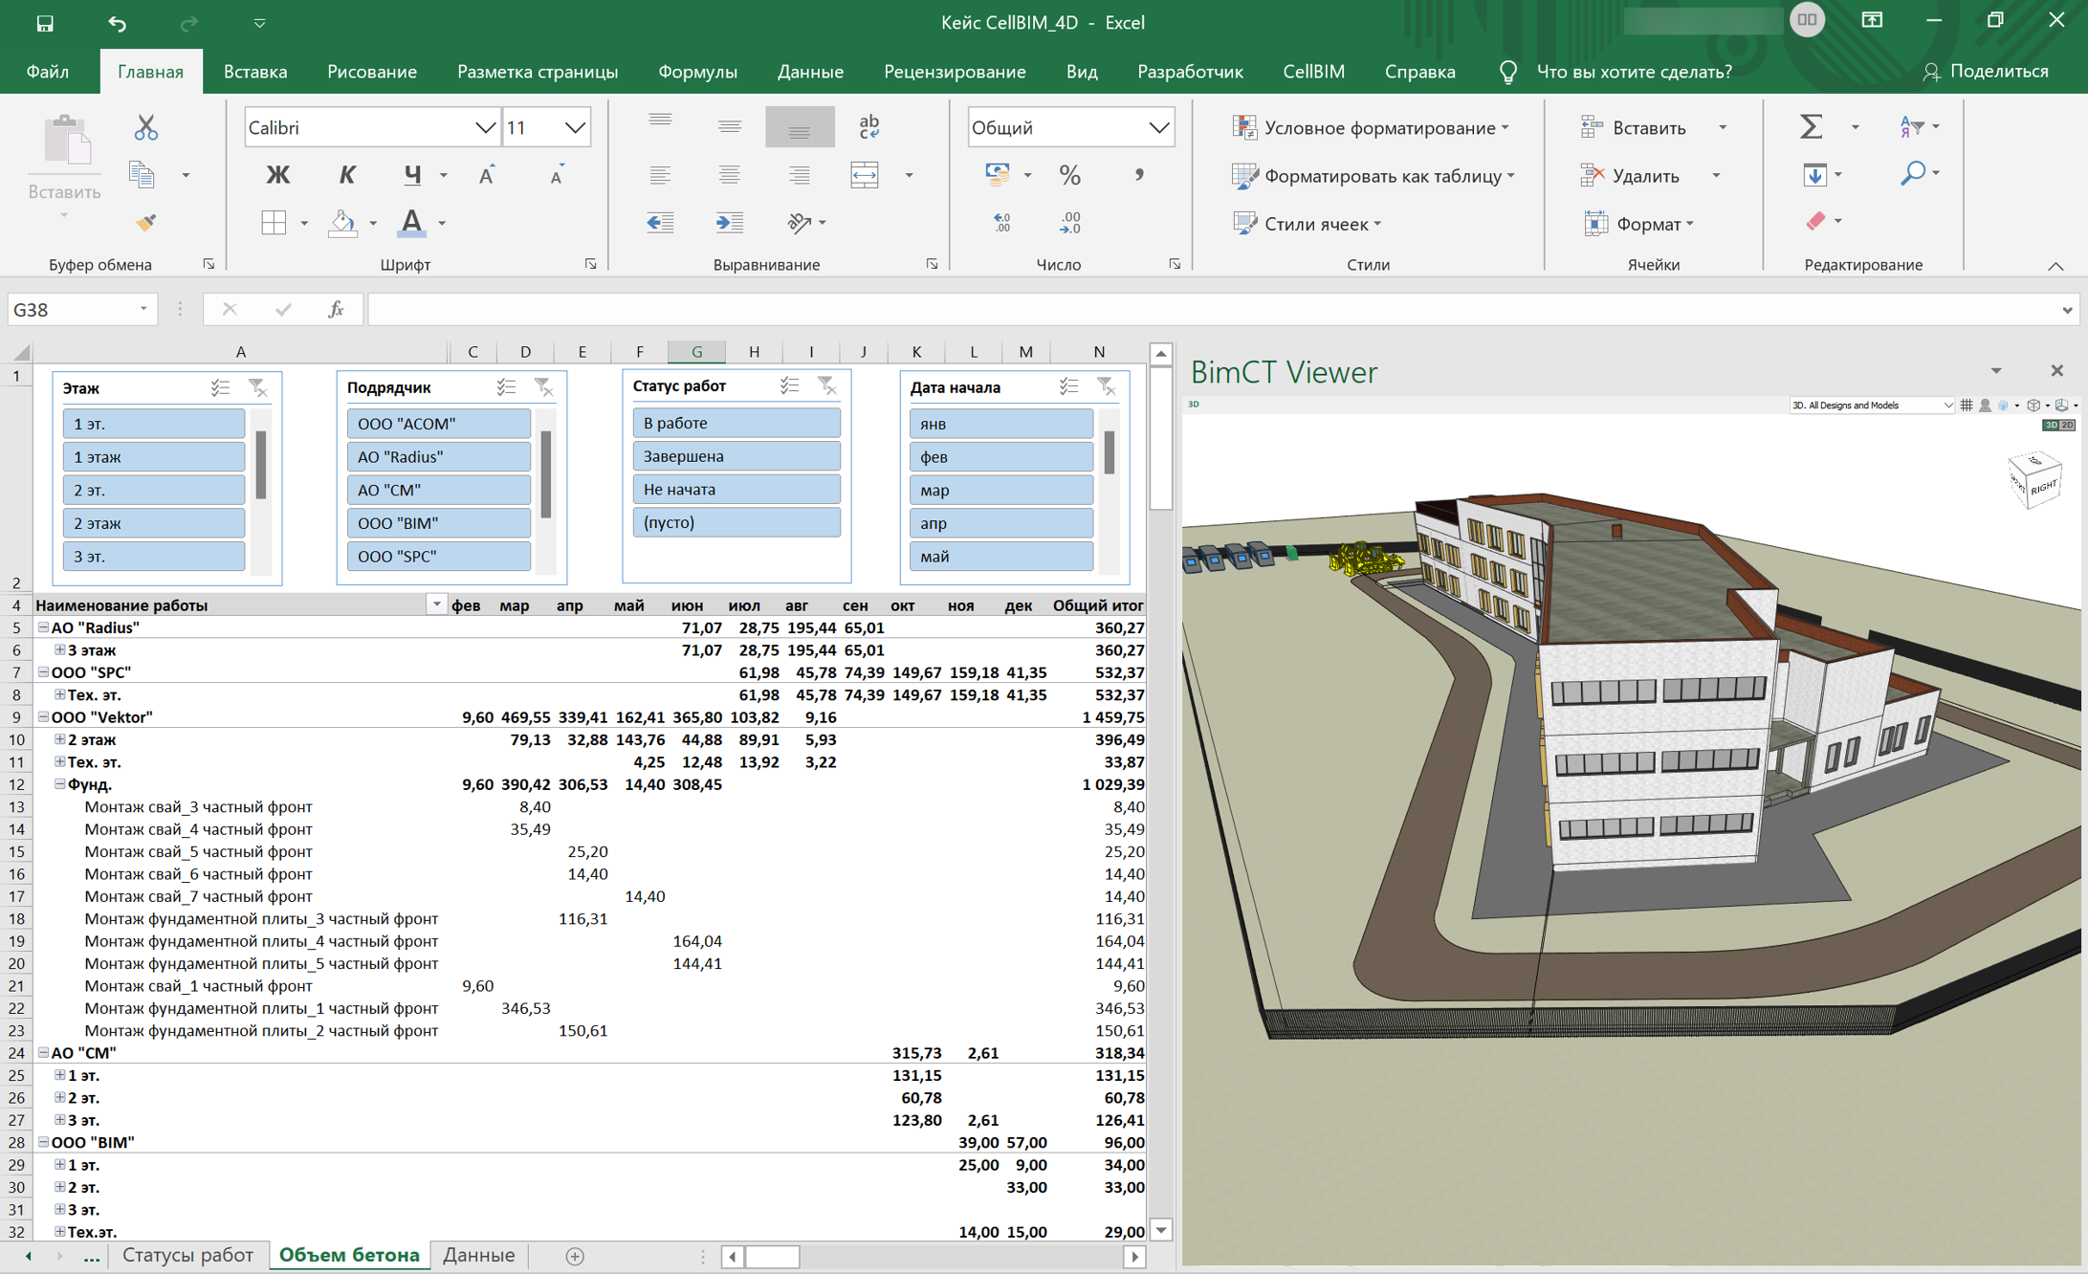The width and height of the screenshot is (2088, 1274).
Task: Toggle ООО "ACOM" contractor filter
Action: 438,423
